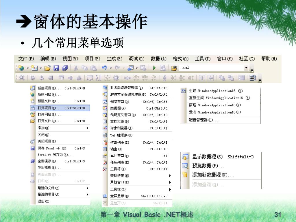Expand the 工具栏(T) submenu arrow
The height and width of the screenshot is (222, 296).
click(x=170, y=190)
